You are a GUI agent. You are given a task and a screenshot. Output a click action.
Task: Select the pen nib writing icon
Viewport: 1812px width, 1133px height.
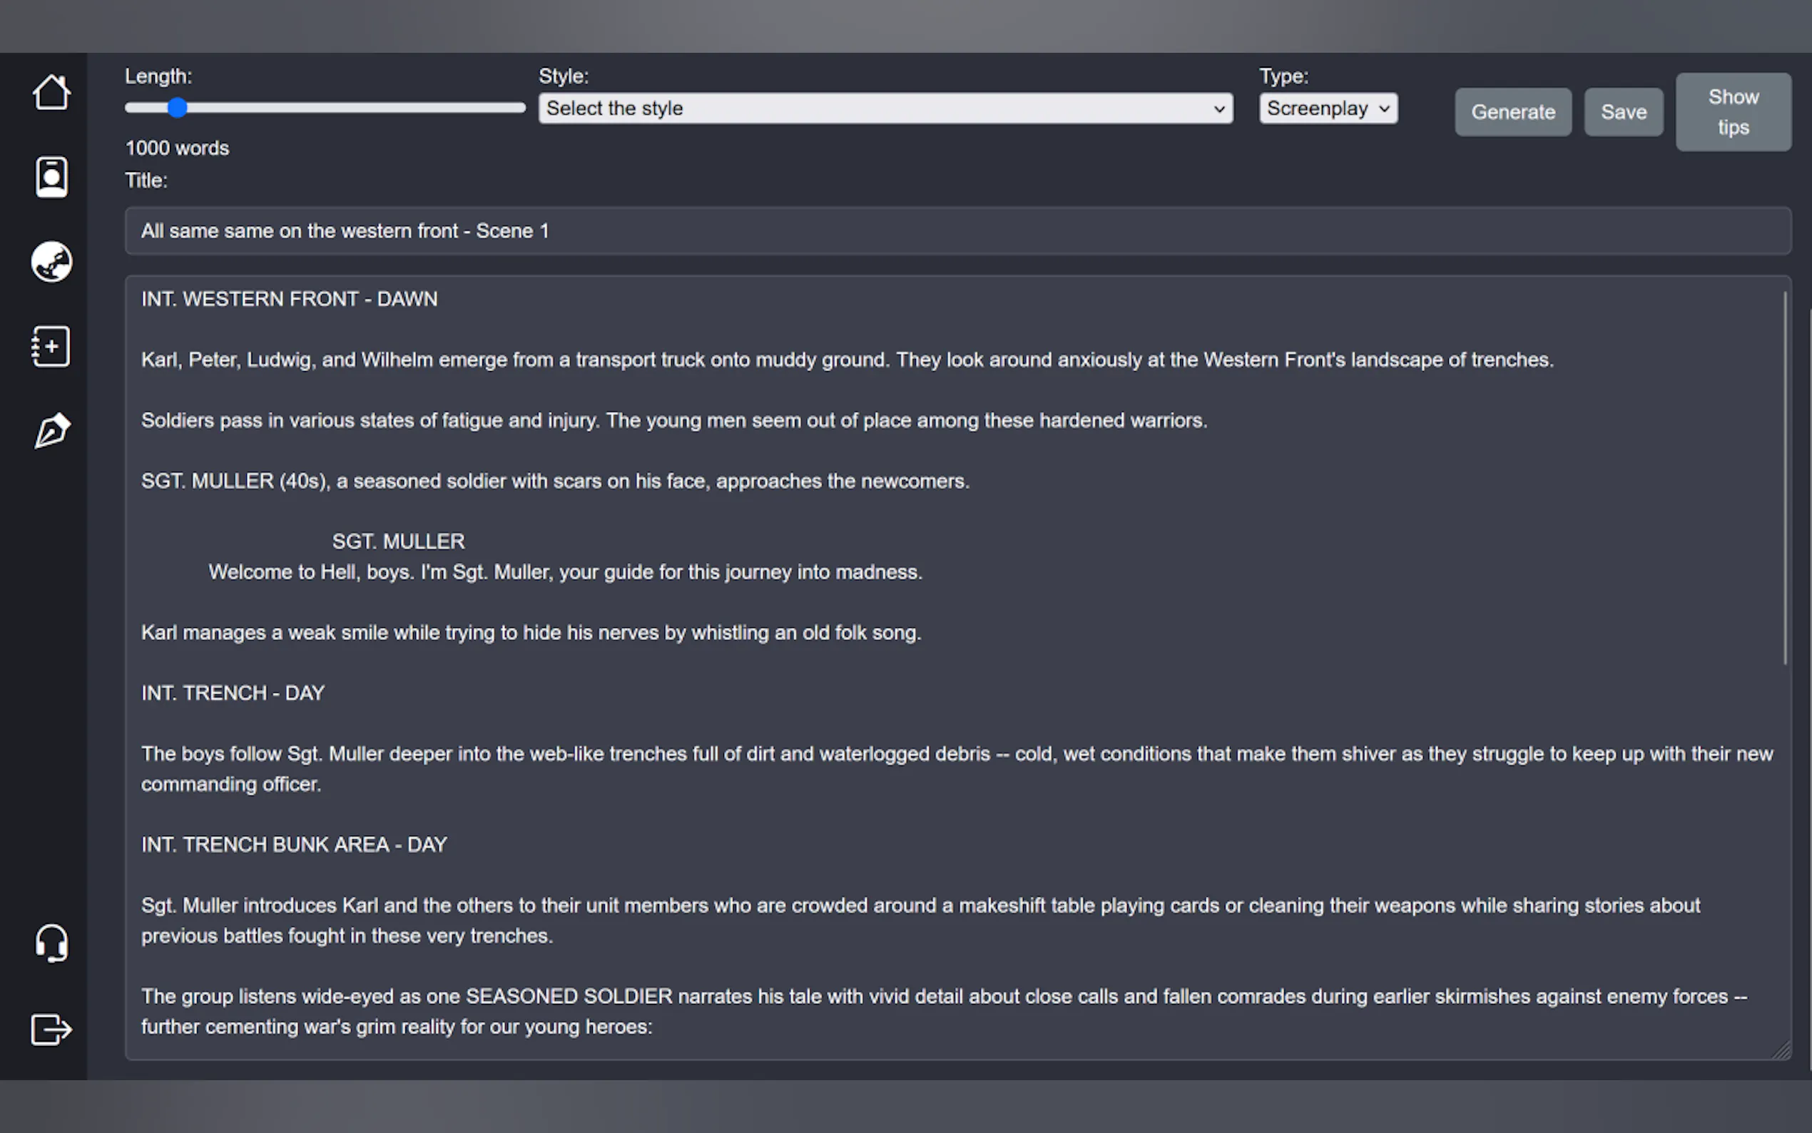click(51, 431)
